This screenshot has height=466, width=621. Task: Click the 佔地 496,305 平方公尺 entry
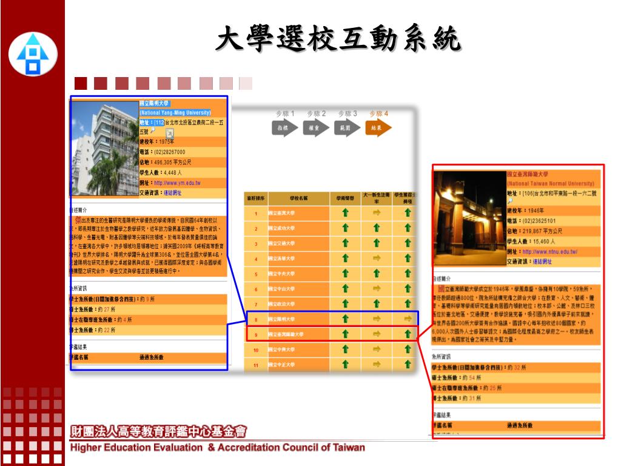point(165,163)
